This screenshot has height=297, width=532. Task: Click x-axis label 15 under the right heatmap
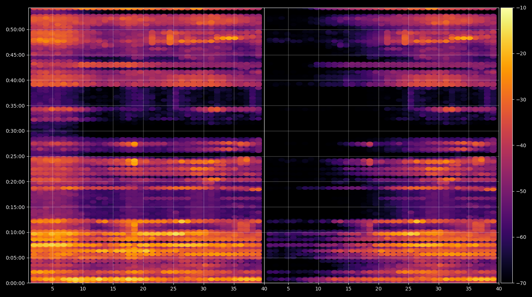348,289
